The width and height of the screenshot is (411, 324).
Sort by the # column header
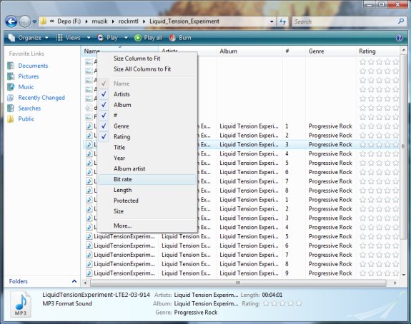(x=294, y=51)
